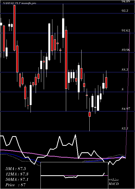Click the 83.3 price axis label
The height and width of the screenshot is (189, 135).
[125, 129]
